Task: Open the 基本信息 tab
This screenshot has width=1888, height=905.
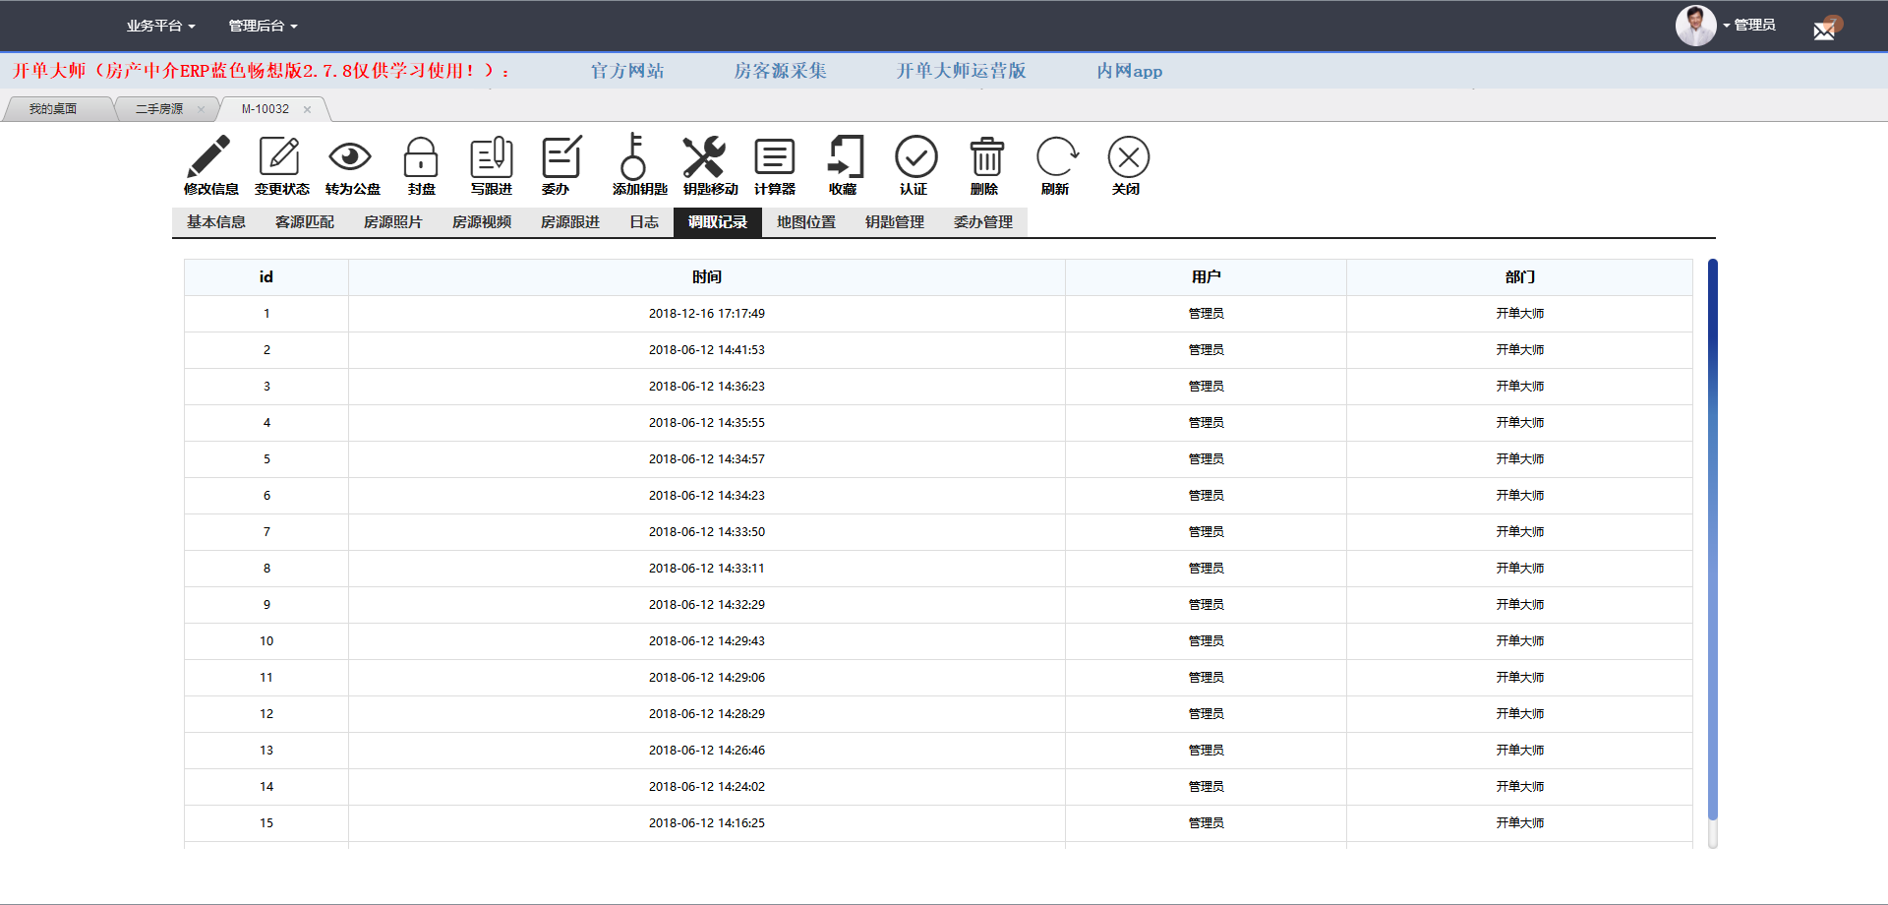Action: tap(216, 222)
